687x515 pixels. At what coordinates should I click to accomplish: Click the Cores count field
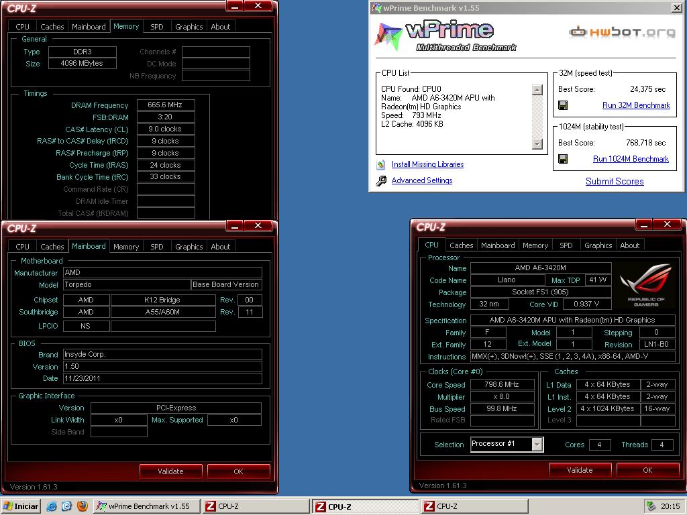click(600, 445)
